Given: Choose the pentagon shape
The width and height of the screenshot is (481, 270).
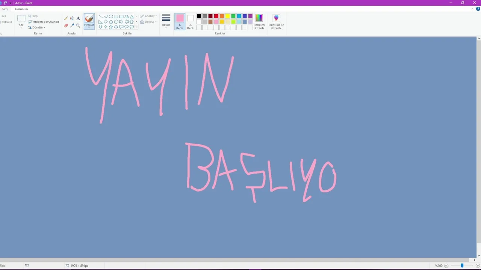Looking at the screenshot, I should click(111, 22).
